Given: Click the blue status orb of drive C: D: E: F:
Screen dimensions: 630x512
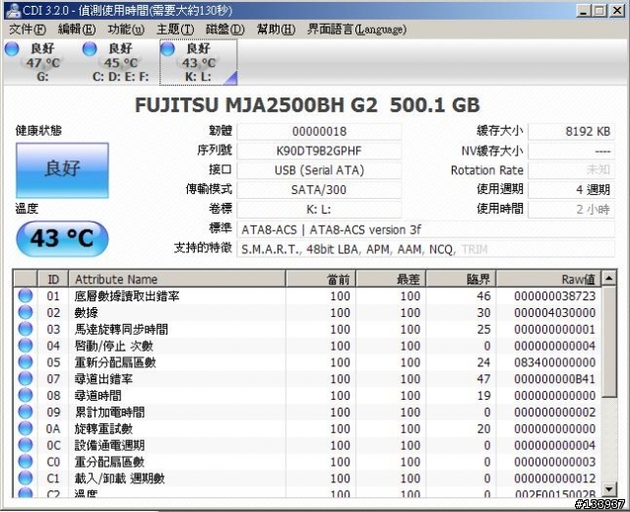Looking at the screenshot, I should coord(90,48).
